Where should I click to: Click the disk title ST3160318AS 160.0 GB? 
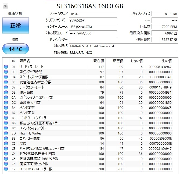pos(90,6)
